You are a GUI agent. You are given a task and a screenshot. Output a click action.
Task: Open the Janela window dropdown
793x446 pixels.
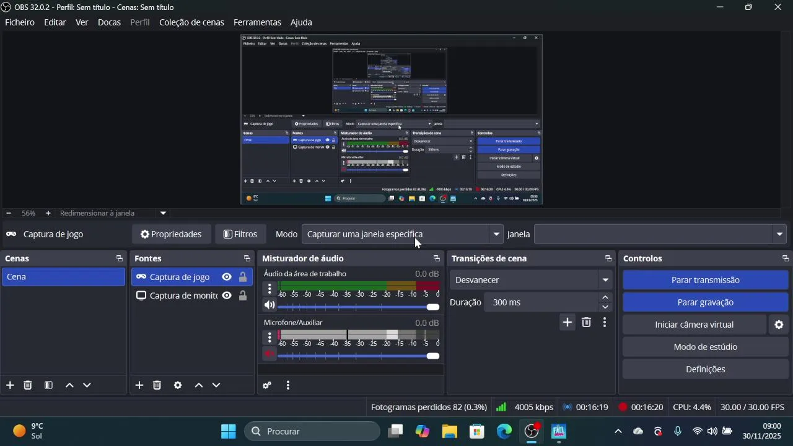tap(660, 234)
